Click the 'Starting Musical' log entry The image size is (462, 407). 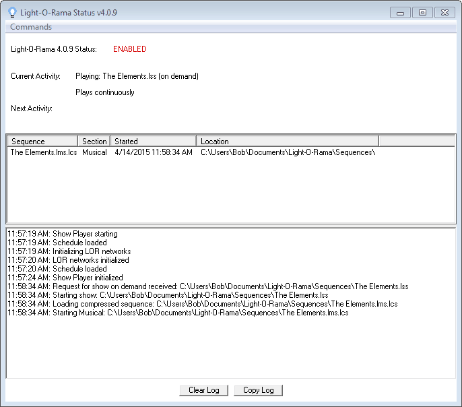coord(178,313)
